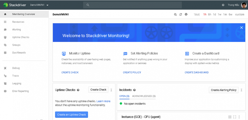248x120 pixels.
Task: Click the green no open incidents dot
Action: point(121,103)
